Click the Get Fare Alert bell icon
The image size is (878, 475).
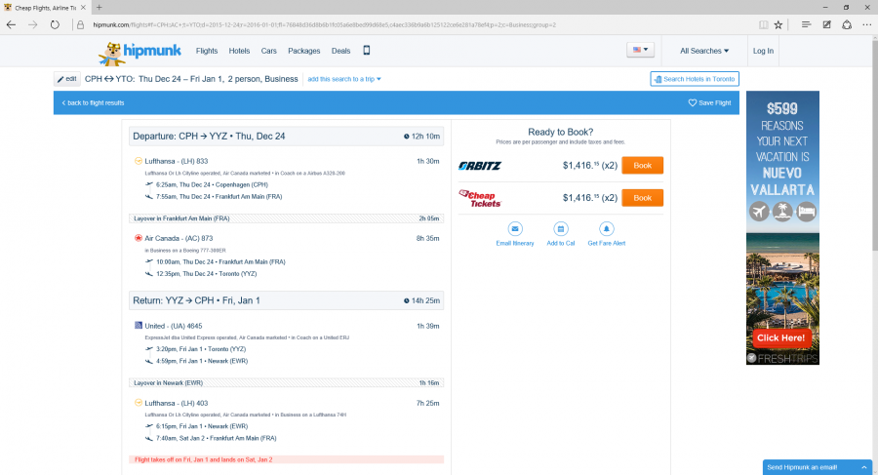point(607,228)
